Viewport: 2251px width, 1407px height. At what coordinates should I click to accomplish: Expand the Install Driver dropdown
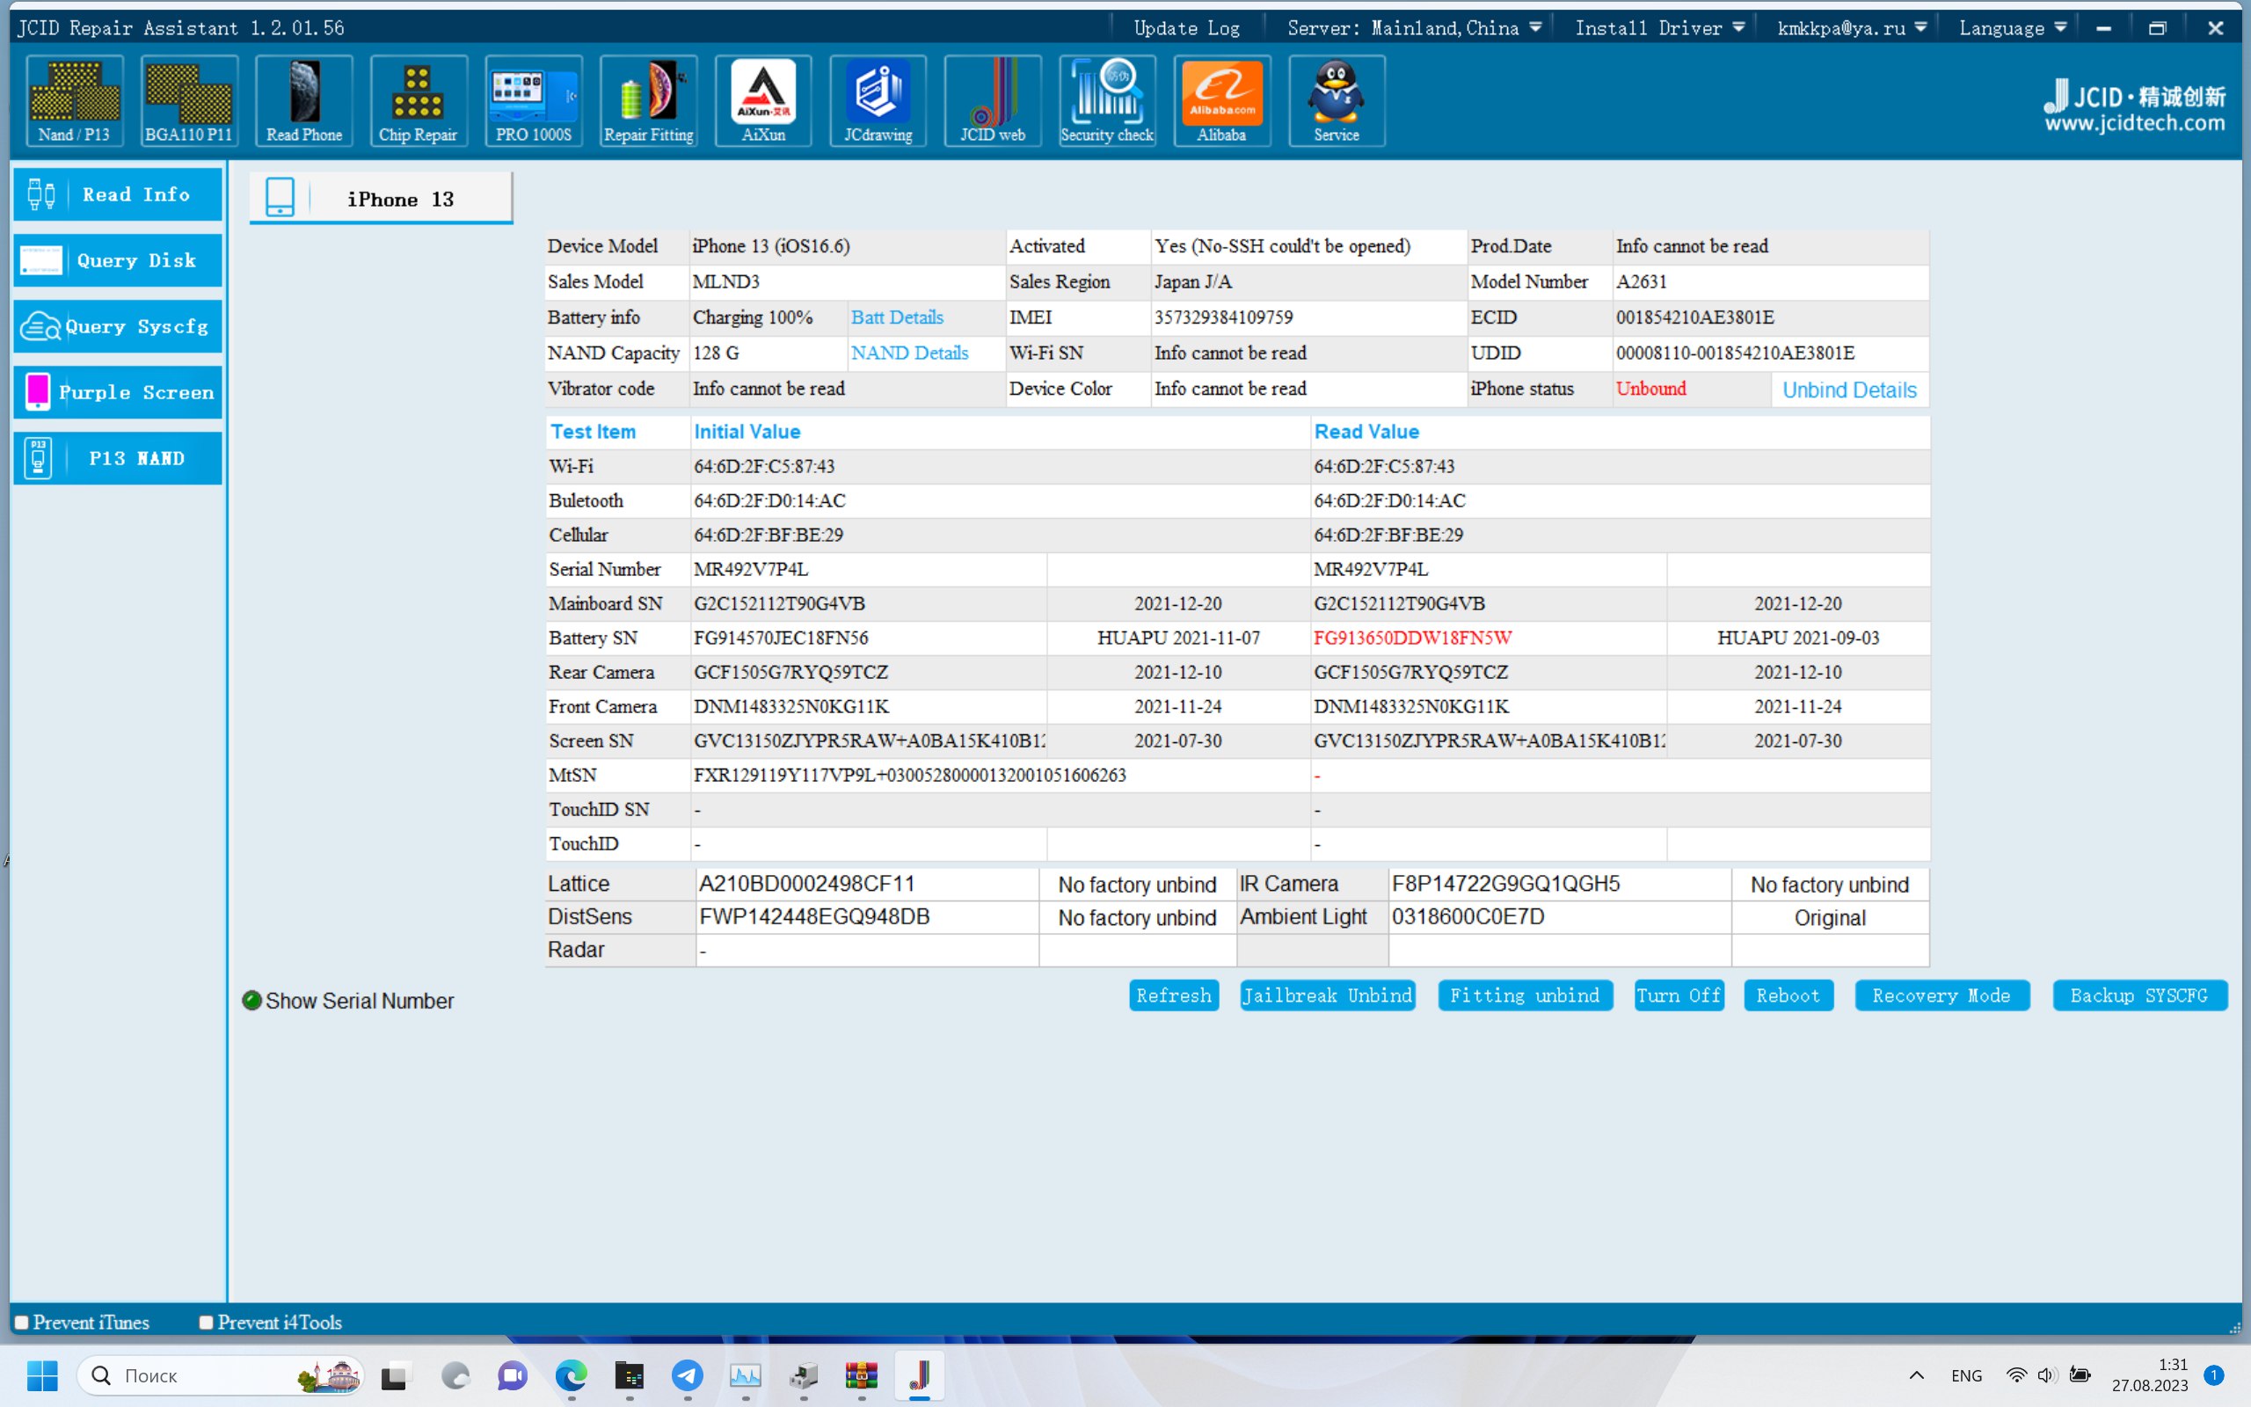point(1659,28)
